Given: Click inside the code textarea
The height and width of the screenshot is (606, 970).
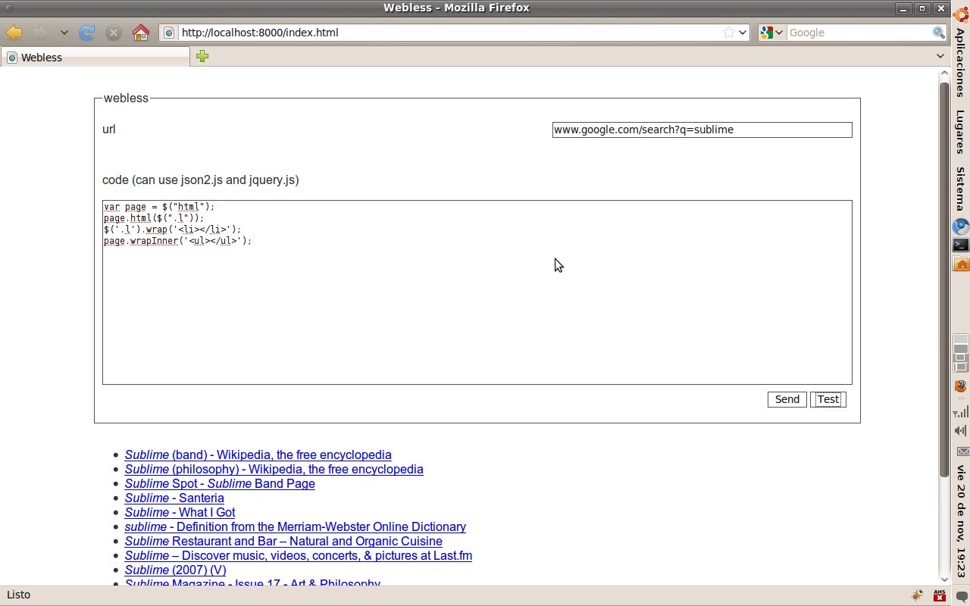Looking at the screenshot, I should coord(477,292).
